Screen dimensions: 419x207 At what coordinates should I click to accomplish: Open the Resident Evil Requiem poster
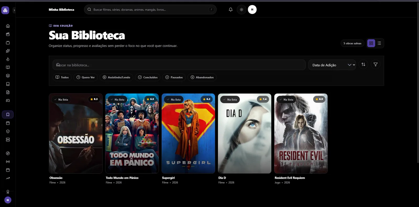301,134
